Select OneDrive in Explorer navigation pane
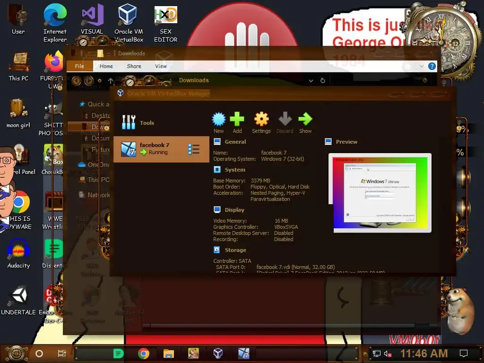This screenshot has width=484, height=363. (x=94, y=164)
